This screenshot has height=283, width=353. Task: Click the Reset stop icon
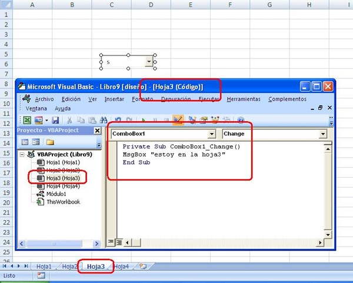(x=166, y=120)
